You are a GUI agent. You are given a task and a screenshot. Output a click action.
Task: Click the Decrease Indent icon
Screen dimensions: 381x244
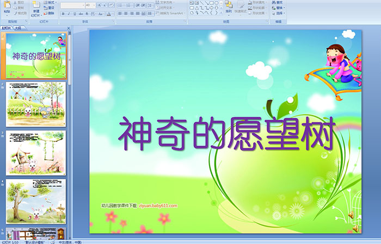click(138, 5)
